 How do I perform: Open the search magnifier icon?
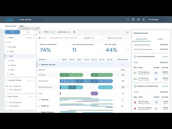(128, 20)
